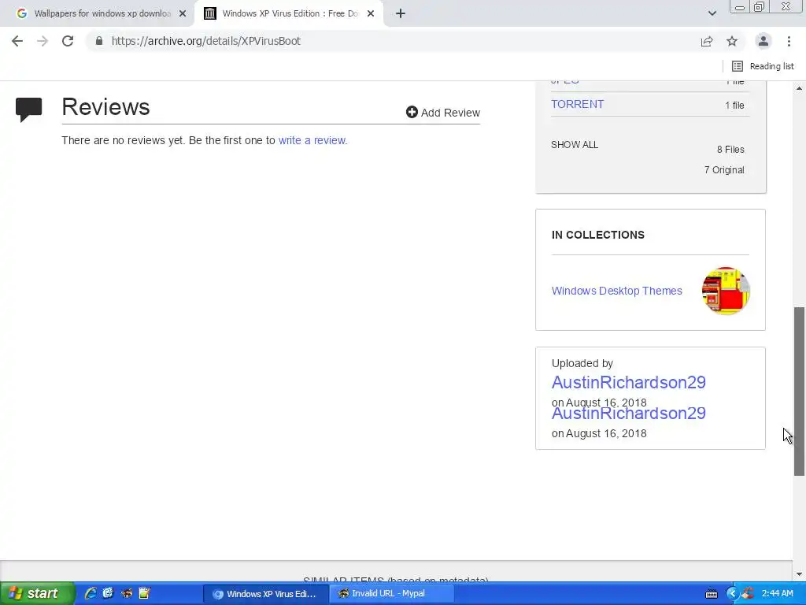Image resolution: width=806 pixels, height=605 pixels.
Task: Bookmark this page with star icon
Action: [732, 41]
